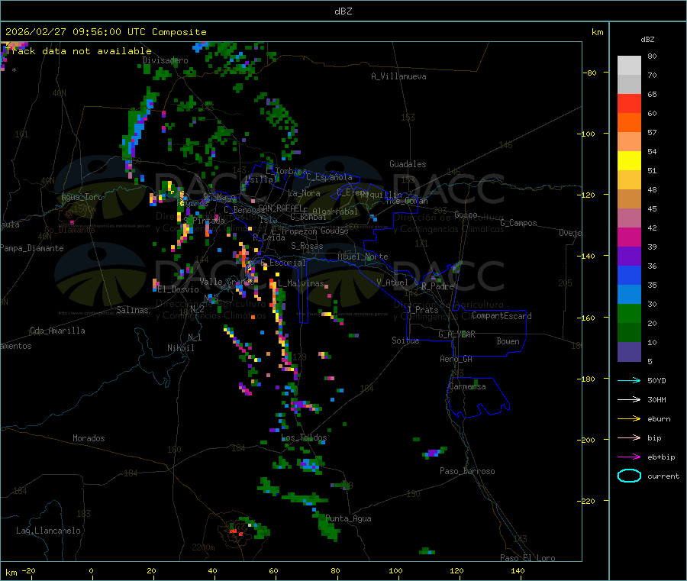Click the 'Carmensa' map label
This screenshot has width=687, height=581.
467,386
